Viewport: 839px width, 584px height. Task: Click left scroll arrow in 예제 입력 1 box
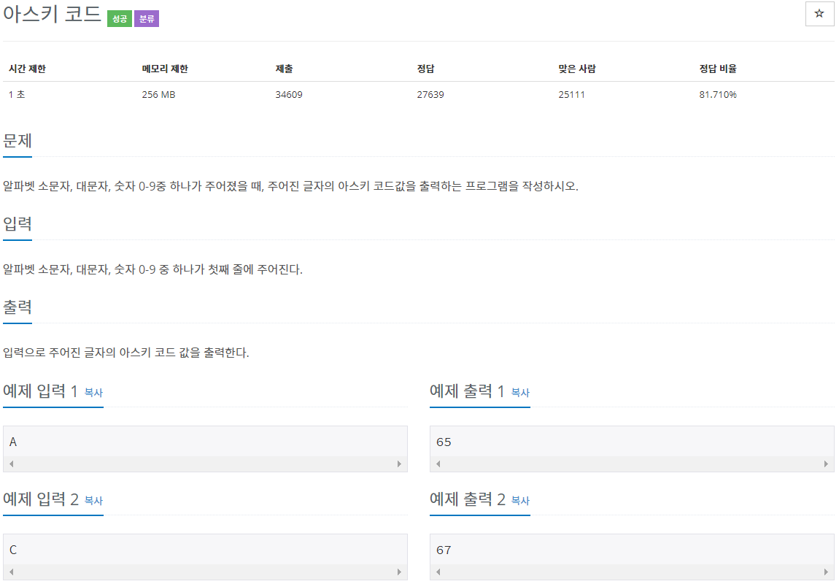[11, 464]
